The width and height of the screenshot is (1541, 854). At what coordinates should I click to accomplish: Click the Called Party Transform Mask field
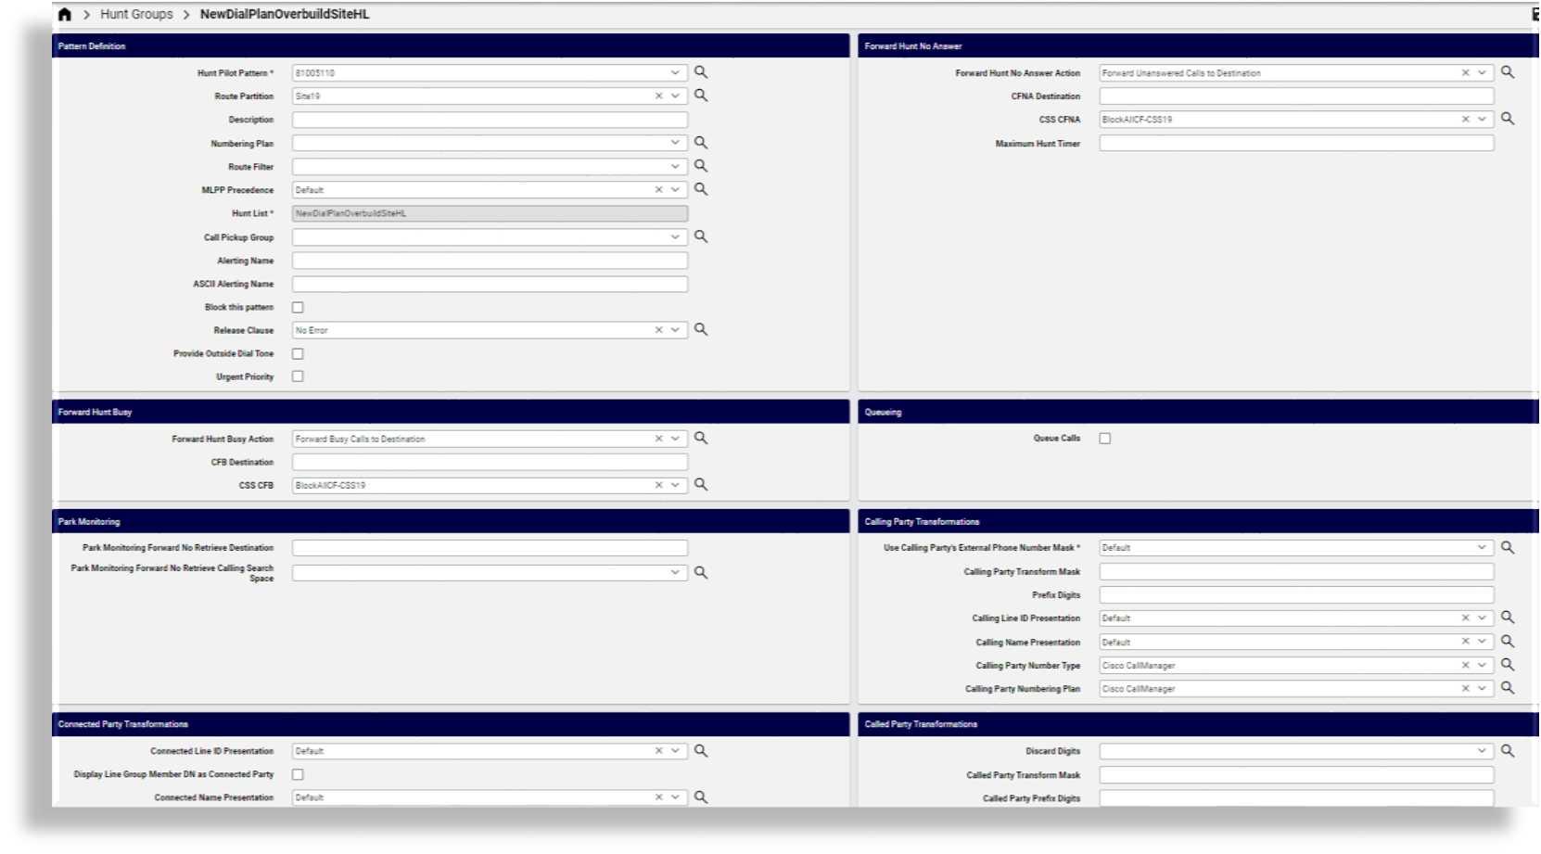[x=1296, y=775]
